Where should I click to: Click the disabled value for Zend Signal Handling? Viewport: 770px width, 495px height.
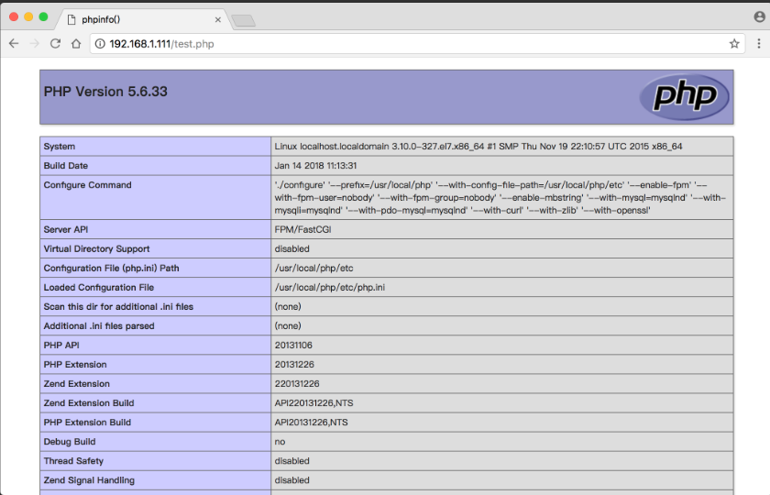[x=292, y=479]
